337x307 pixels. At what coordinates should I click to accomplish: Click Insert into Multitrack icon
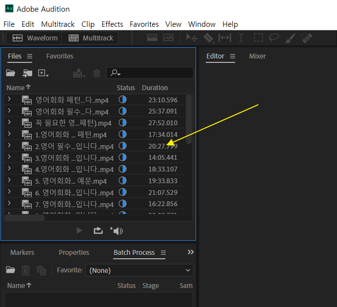[x=79, y=73]
